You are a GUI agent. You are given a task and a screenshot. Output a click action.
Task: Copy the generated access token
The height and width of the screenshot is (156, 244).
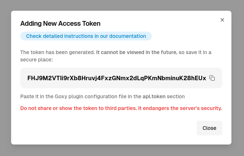[212, 78]
